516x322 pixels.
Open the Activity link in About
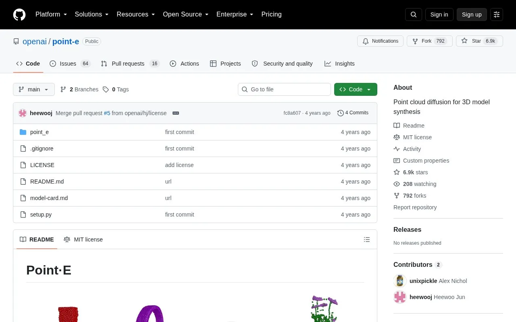tap(407, 149)
